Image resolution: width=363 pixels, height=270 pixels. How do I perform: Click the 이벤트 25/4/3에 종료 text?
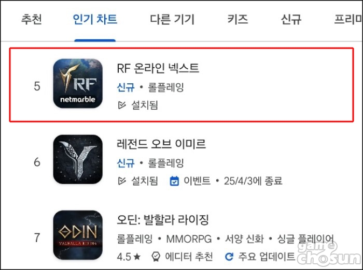tap(233, 181)
